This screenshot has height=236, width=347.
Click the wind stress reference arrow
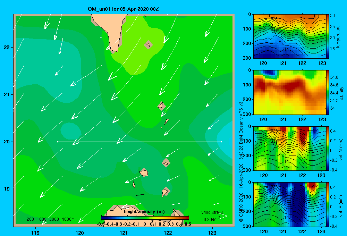(213, 216)
